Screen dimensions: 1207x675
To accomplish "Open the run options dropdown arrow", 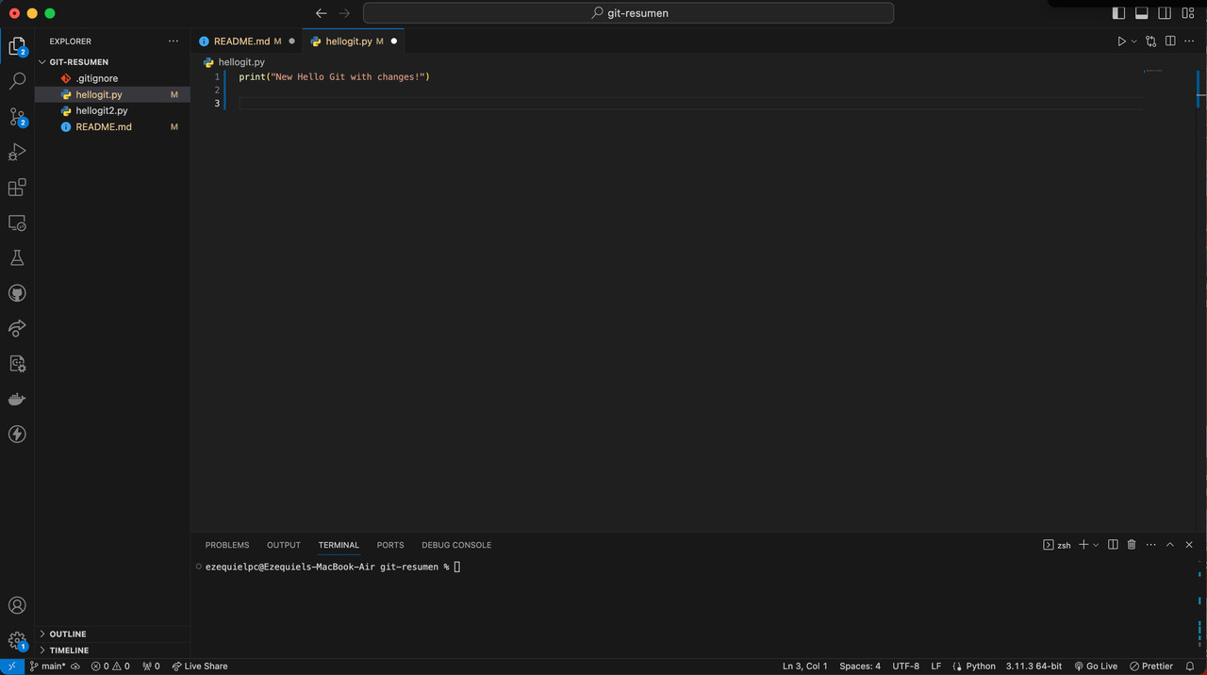I will [1133, 41].
